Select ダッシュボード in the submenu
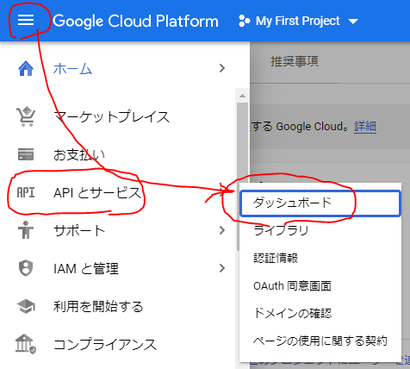The width and height of the screenshot is (410, 369). [320, 203]
